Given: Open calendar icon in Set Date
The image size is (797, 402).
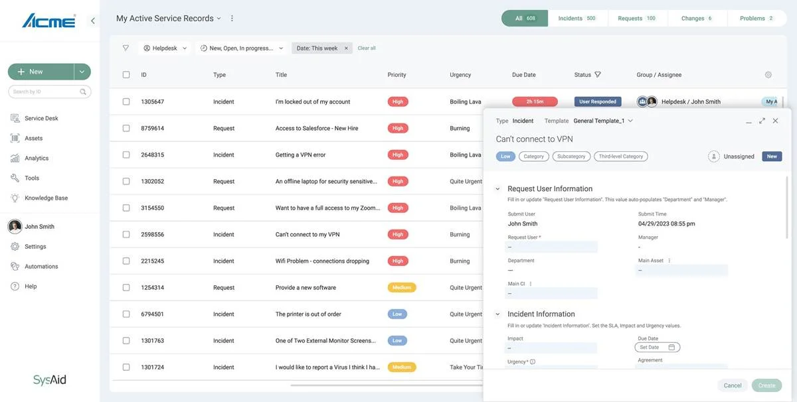Looking at the screenshot, I should [671, 347].
